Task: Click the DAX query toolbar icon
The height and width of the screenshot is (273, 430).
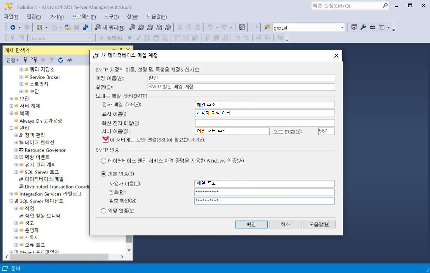Action: (168, 28)
